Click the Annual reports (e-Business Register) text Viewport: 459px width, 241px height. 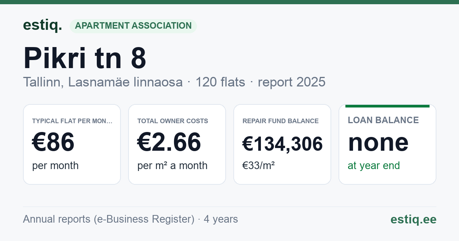pyautogui.click(x=109, y=219)
